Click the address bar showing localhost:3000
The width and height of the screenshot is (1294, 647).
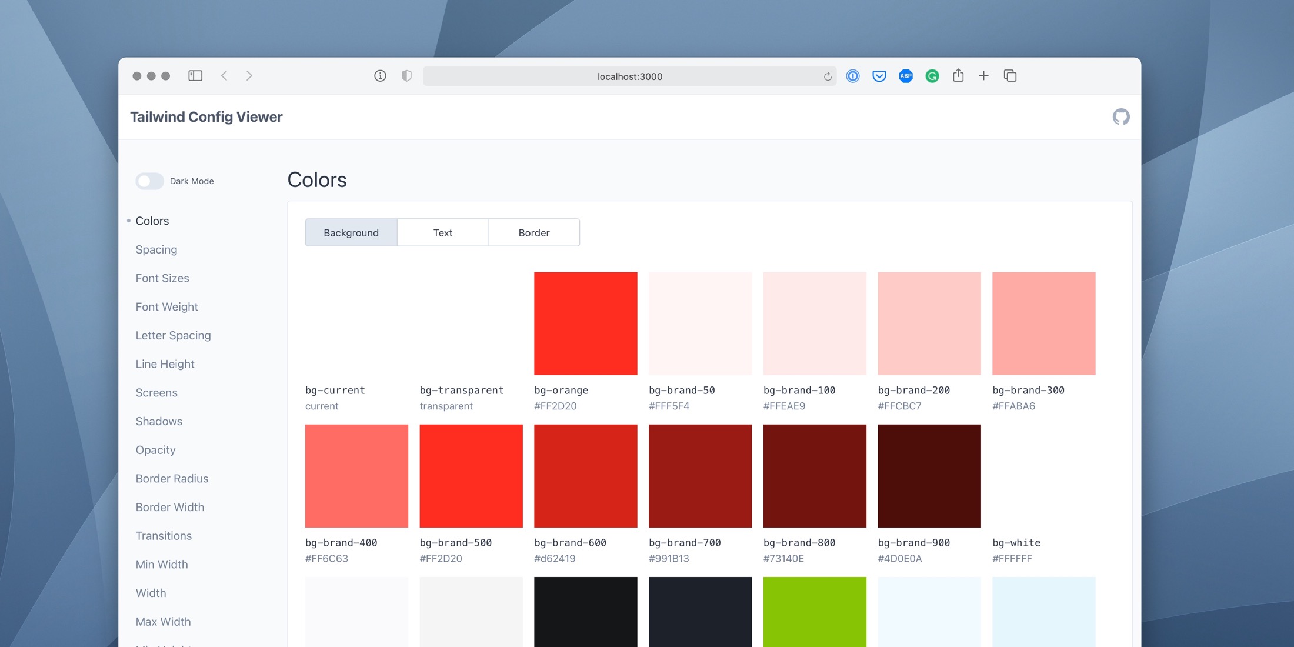[x=629, y=76]
